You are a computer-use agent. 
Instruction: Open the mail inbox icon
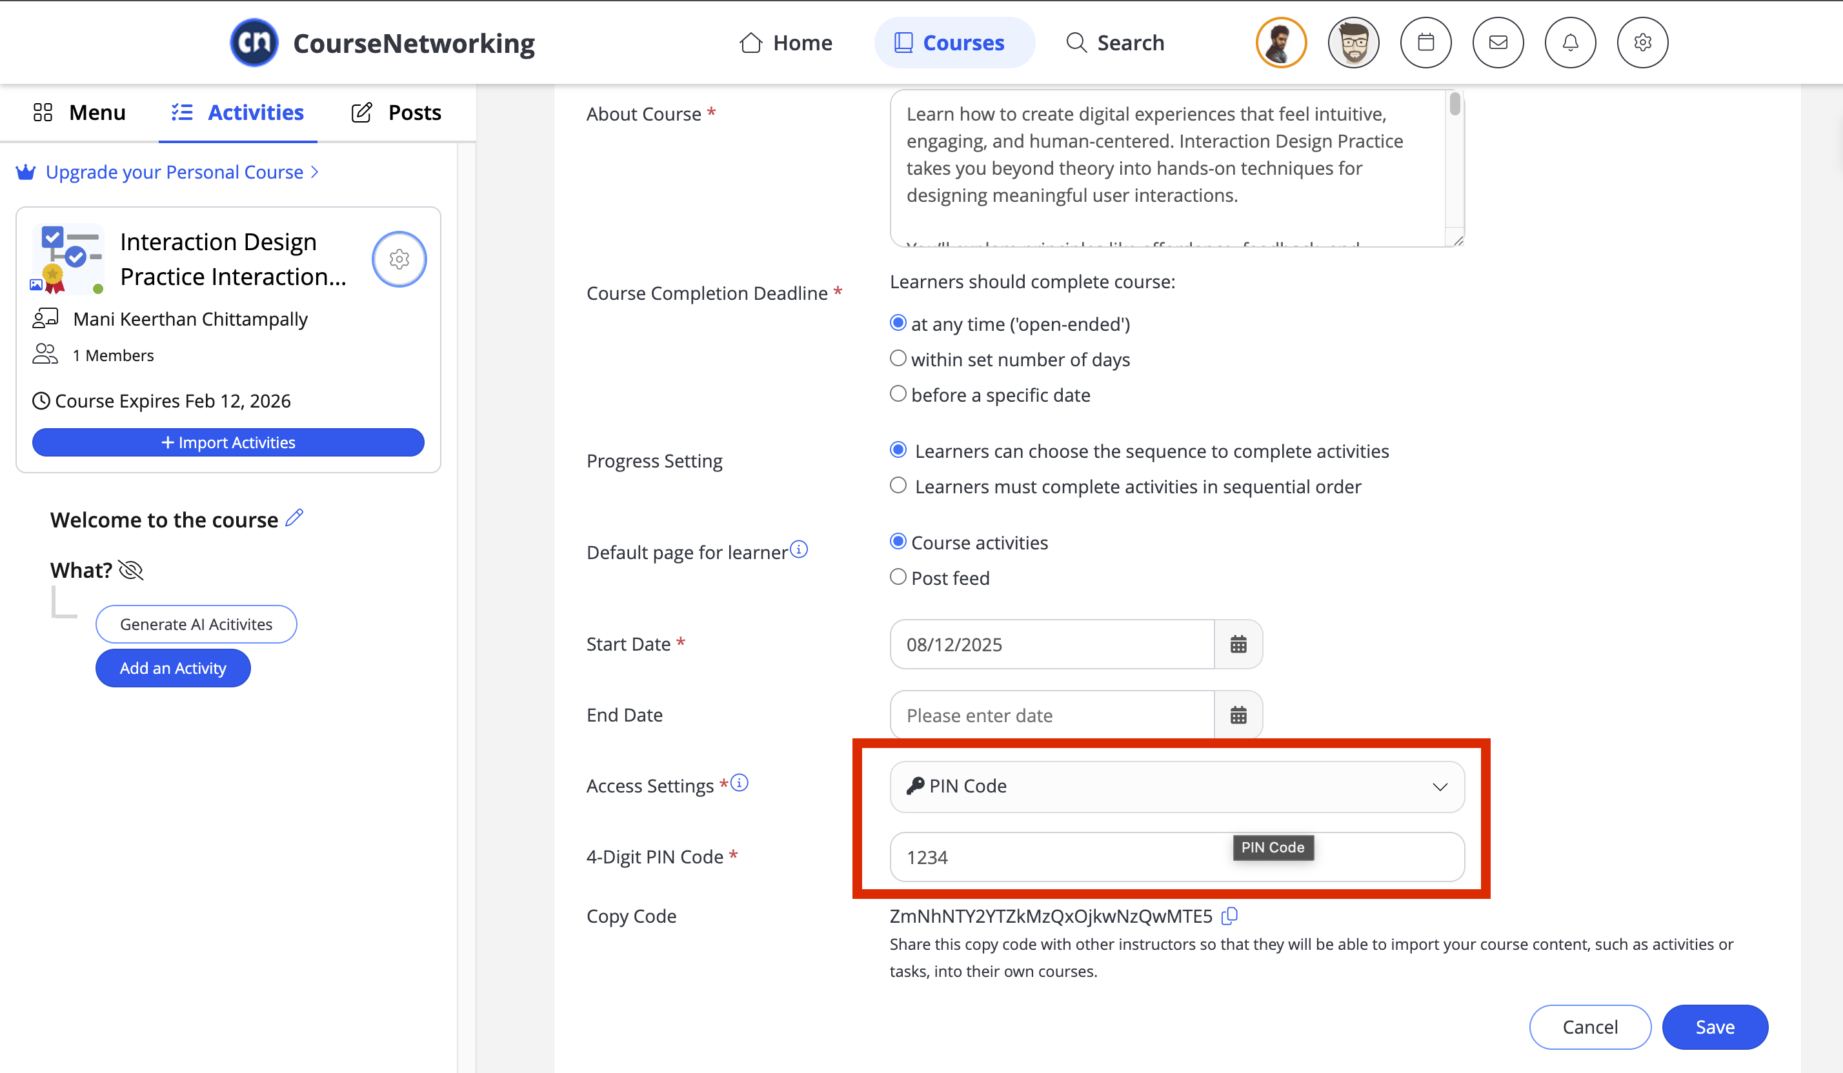[x=1498, y=43]
